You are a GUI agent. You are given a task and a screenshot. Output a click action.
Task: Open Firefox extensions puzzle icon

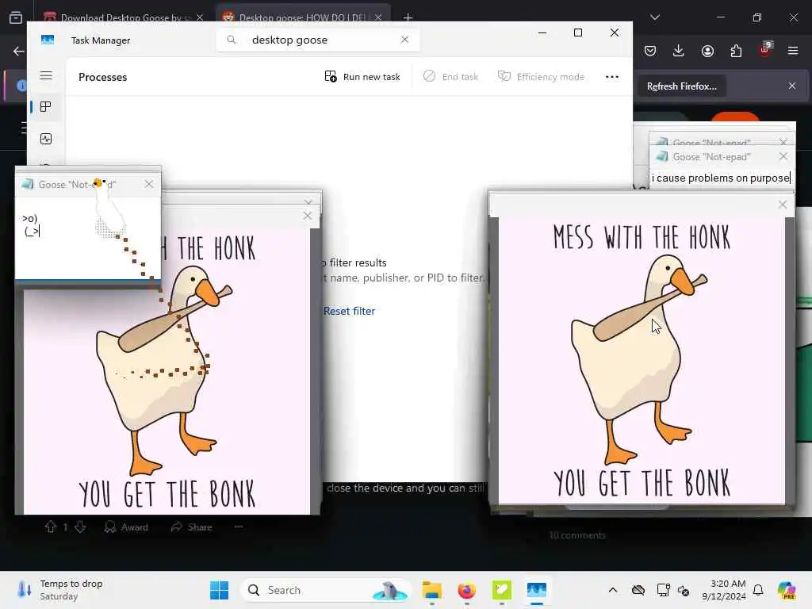click(736, 51)
